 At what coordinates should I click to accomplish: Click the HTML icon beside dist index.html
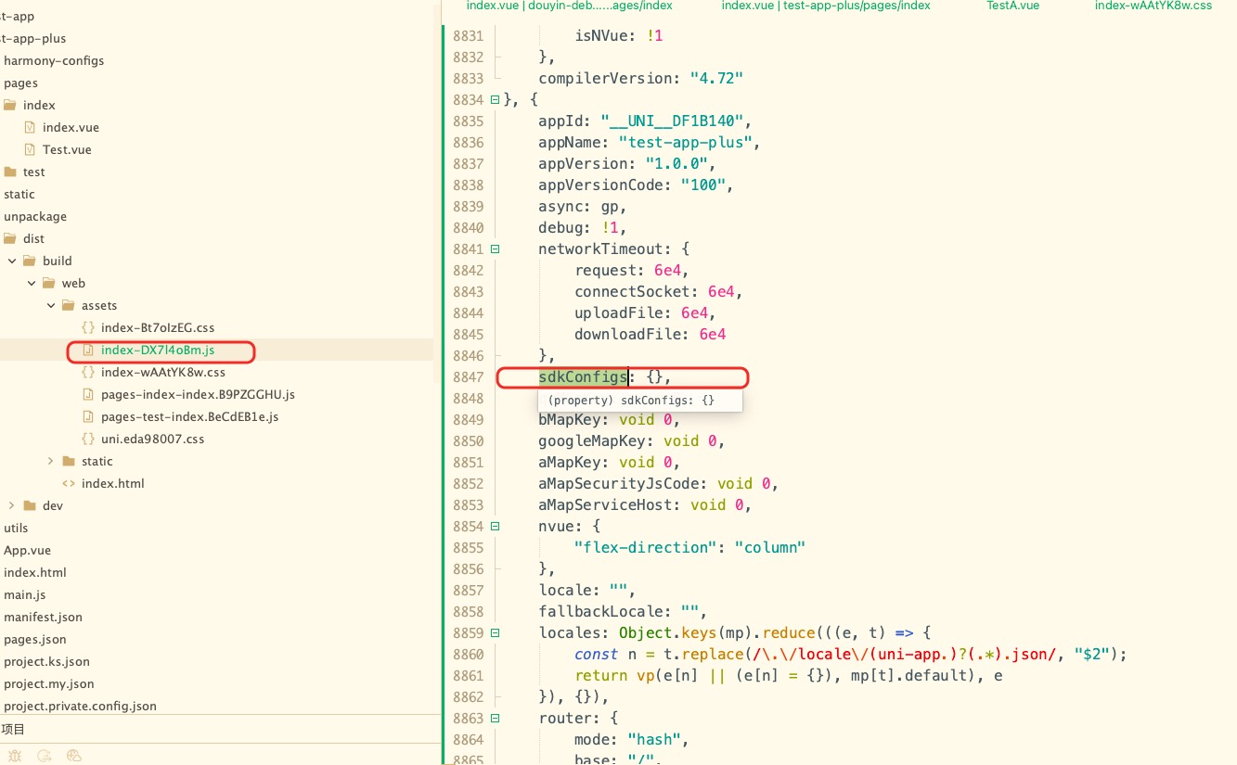point(69,484)
